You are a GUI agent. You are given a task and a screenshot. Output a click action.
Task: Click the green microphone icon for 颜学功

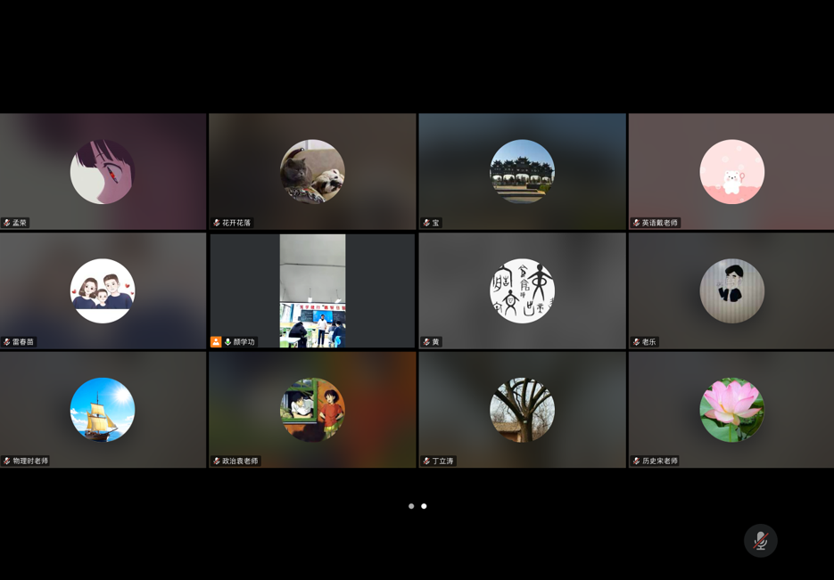click(227, 342)
